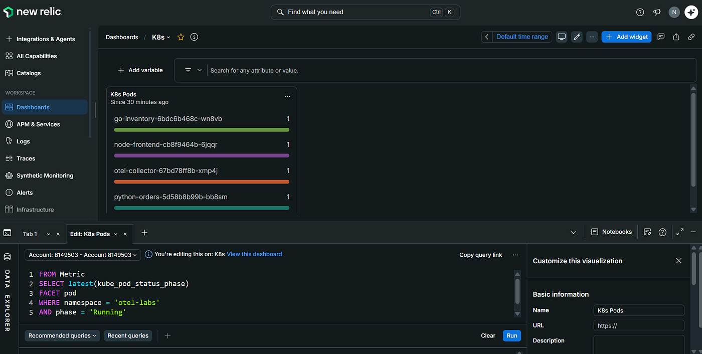The image size is (702, 354).
Task: Go to Dashboards breadcrumb
Action: coord(122,37)
